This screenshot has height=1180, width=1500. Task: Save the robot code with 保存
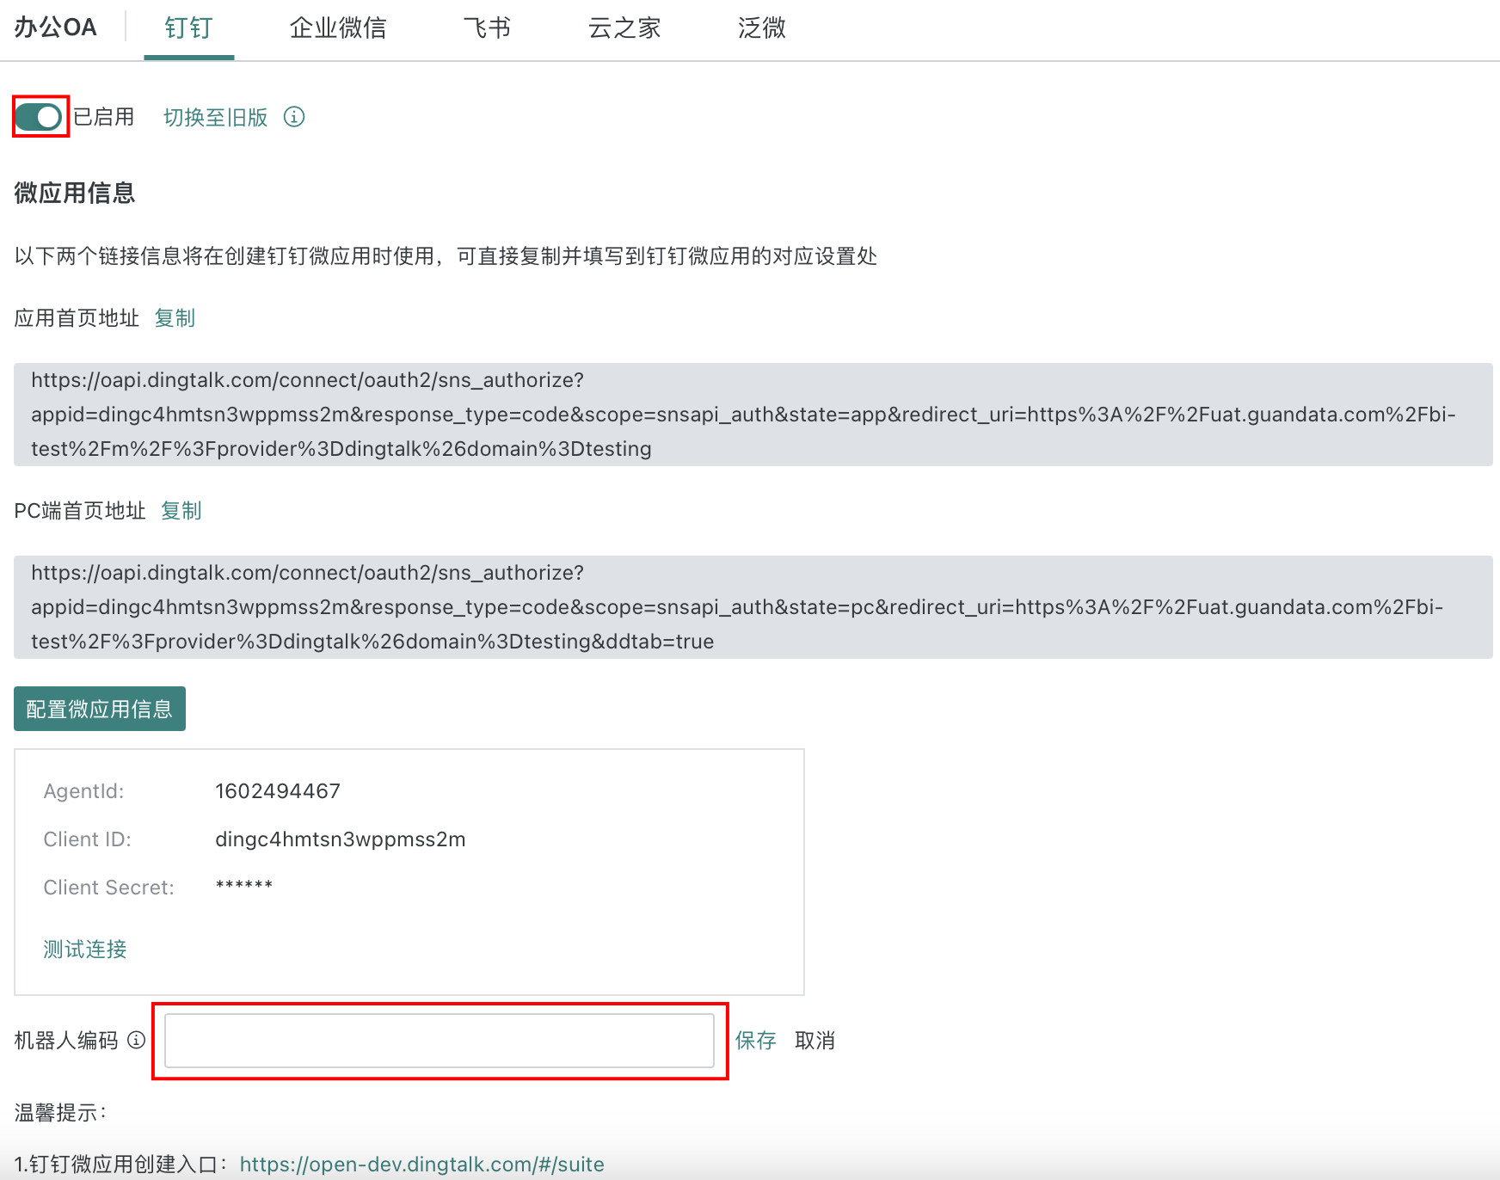tap(755, 1041)
